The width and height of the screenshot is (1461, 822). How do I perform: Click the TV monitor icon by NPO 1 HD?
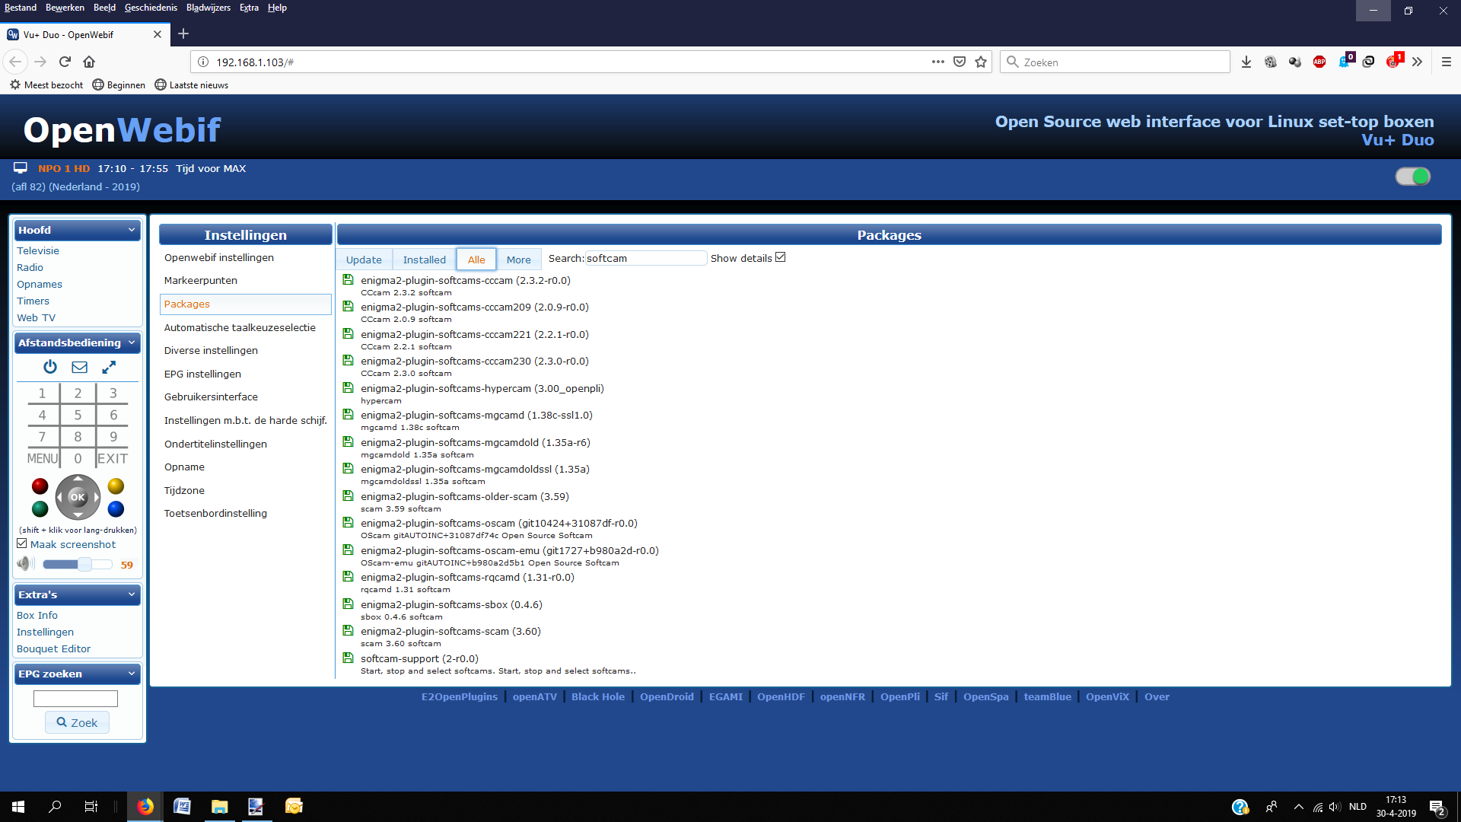(x=21, y=168)
